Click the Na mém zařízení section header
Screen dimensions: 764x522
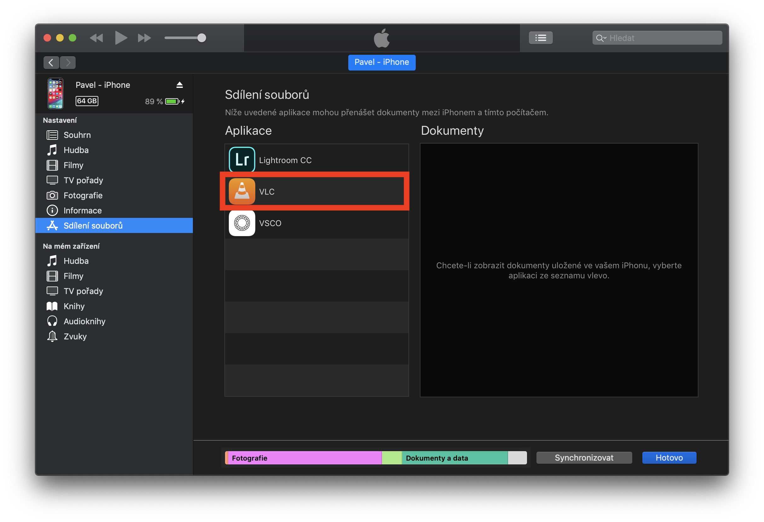click(71, 246)
